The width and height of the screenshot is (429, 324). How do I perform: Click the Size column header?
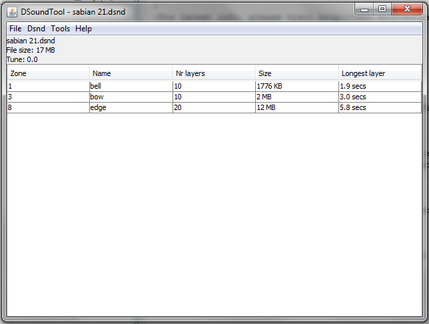(297, 73)
